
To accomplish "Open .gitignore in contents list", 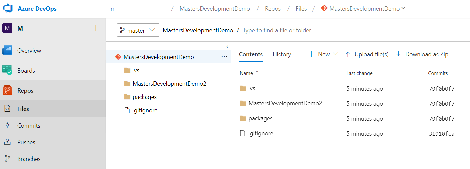I will pos(261,133).
